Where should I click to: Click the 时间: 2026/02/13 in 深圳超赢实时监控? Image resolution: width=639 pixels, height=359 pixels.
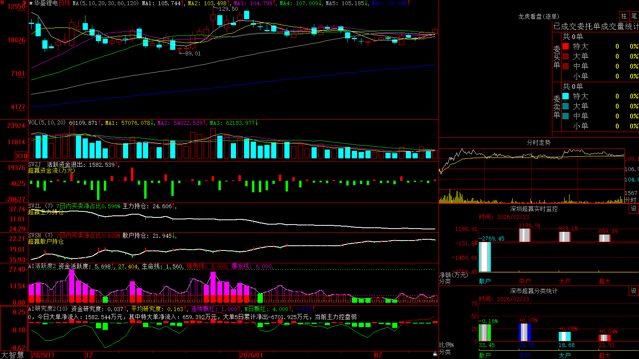[504, 217]
